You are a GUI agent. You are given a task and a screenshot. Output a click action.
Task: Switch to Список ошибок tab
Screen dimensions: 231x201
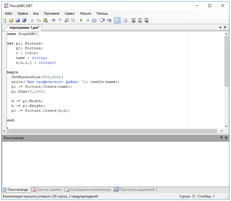pos(47,189)
